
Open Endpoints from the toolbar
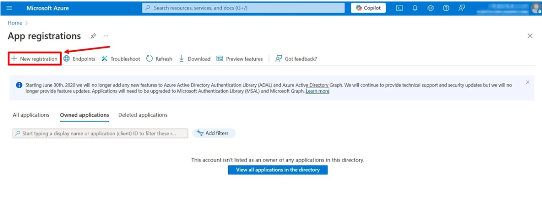79,59
